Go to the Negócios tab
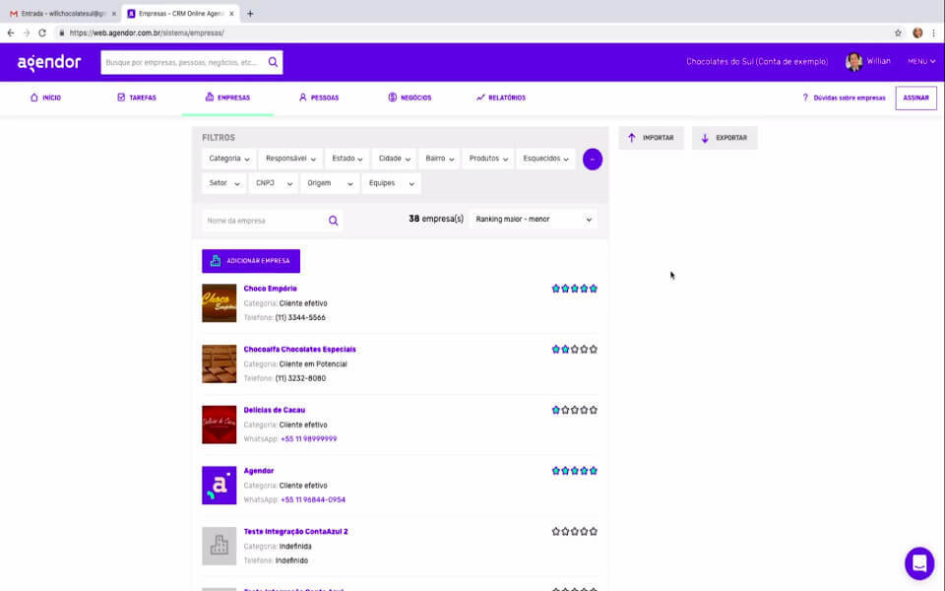The image size is (945, 591). tap(409, 98)
